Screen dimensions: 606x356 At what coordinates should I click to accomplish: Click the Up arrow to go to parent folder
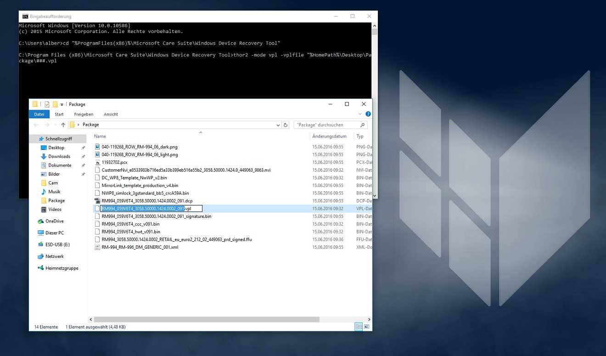pos(63,124)
